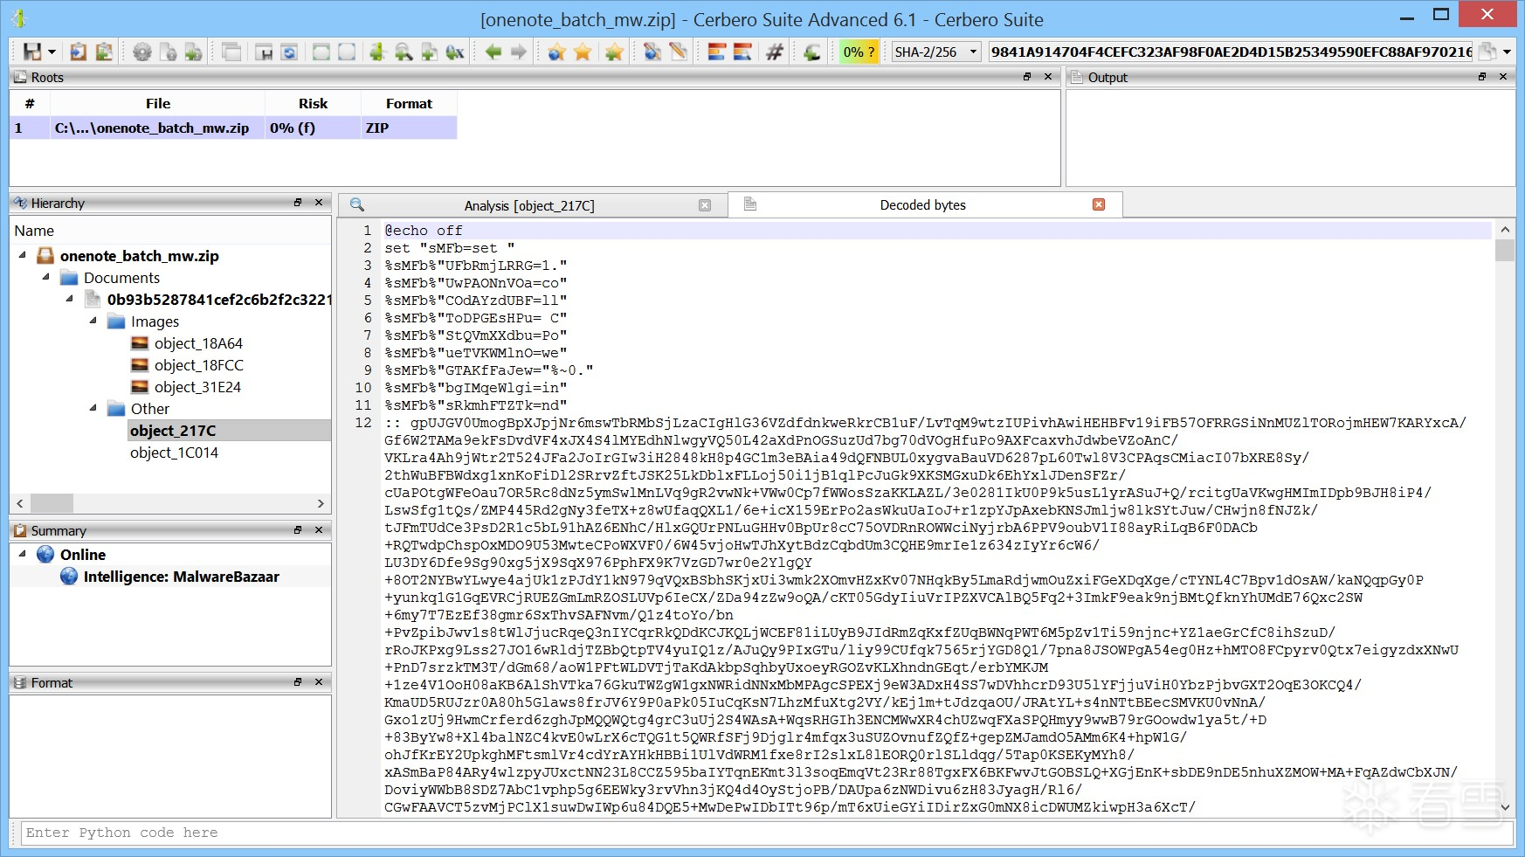
Task: Click the save floppy disk toolbar icon
Action: pos(31,52)
